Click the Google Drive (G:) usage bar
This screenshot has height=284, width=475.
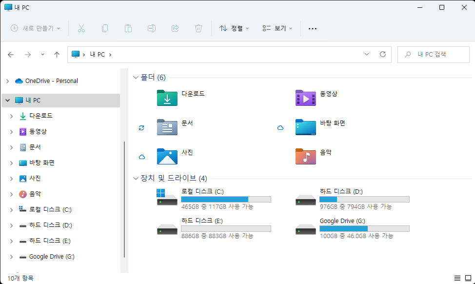coord(364,228)
